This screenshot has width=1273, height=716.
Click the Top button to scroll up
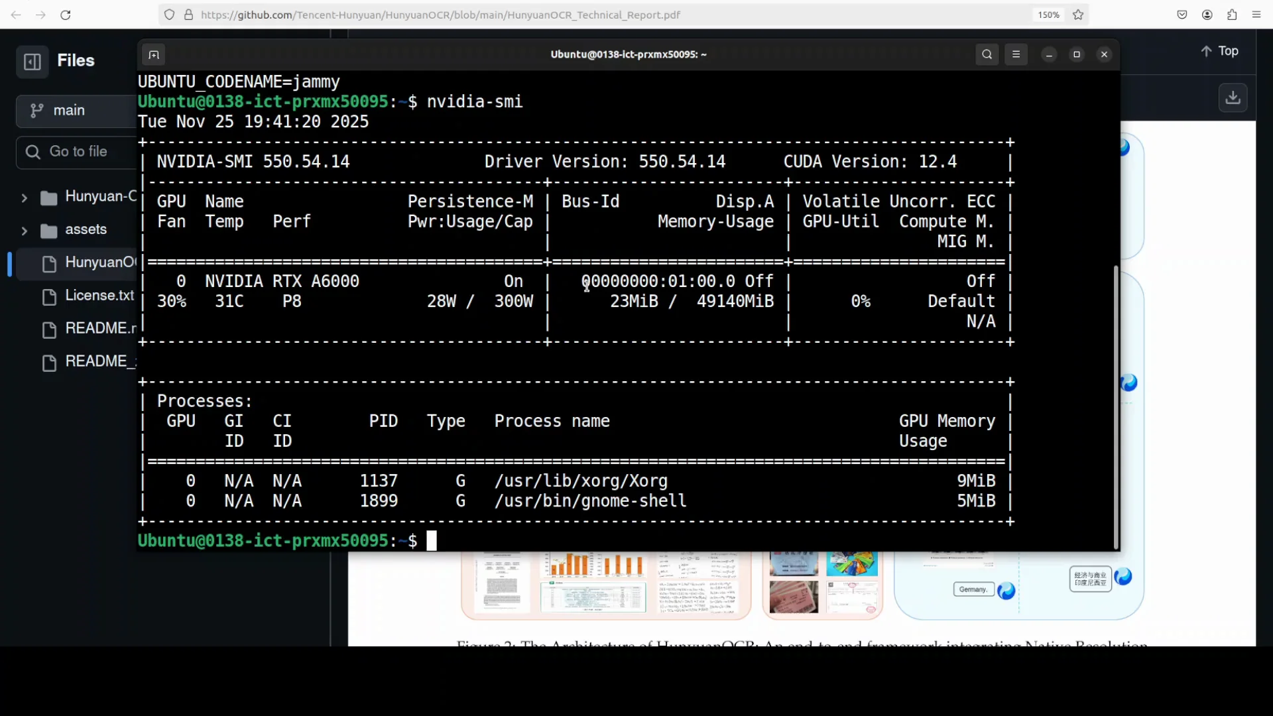click(1220, 50)
